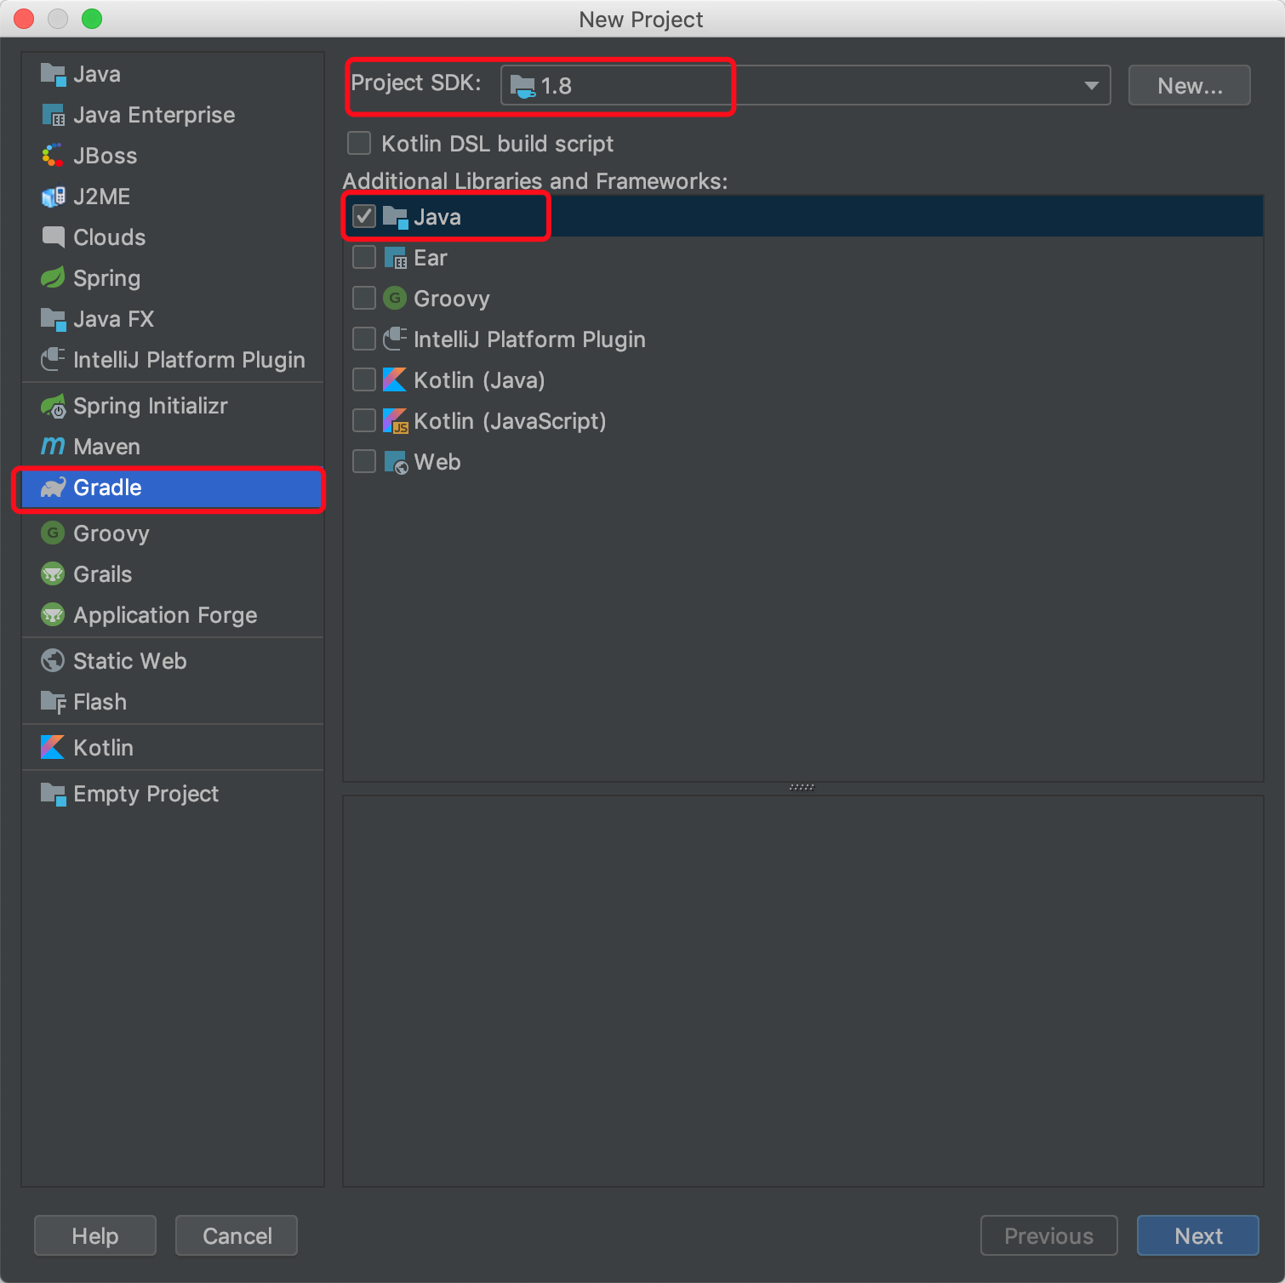1285x1283 pixels.
Task: Click Application Forge label in sidebar
Action: point(165,616)
